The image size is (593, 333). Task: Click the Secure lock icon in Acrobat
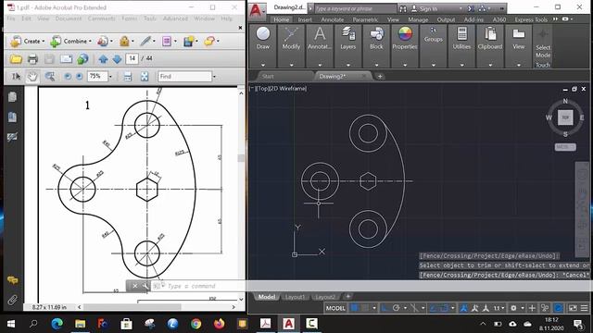[x=124, y=41]
